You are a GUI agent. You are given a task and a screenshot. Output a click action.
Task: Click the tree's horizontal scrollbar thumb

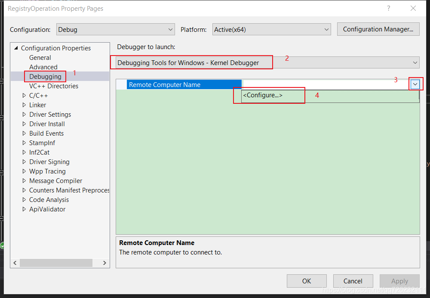(x=56, y=263)
